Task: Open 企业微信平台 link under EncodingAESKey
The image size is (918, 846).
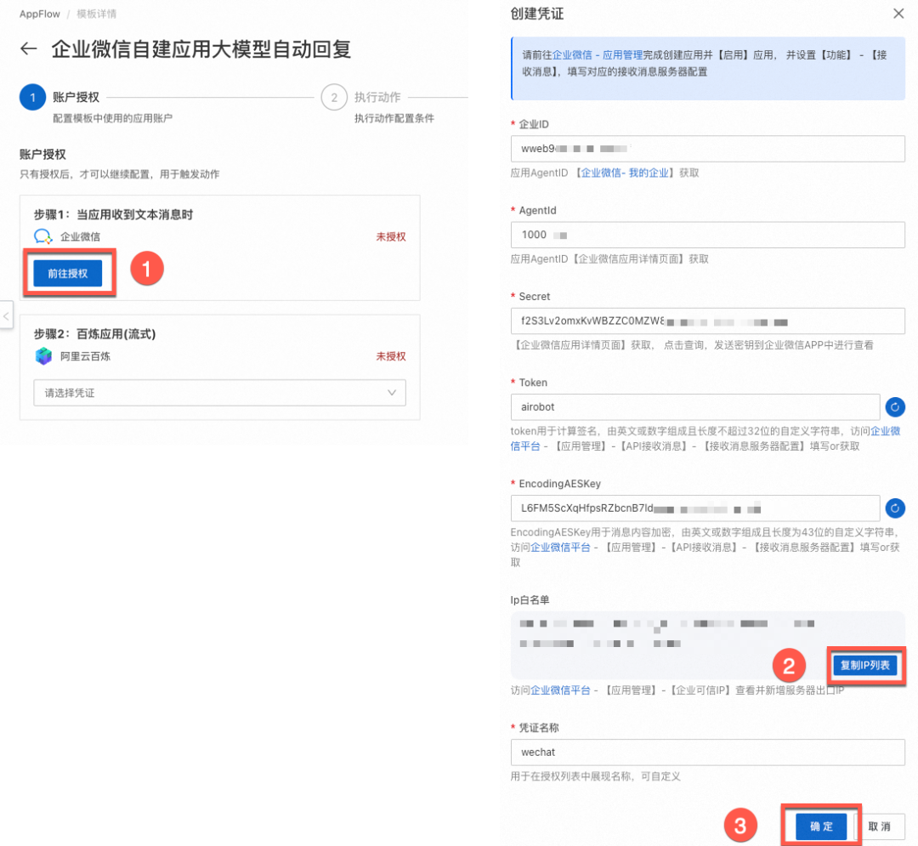Action: (560, 548)
